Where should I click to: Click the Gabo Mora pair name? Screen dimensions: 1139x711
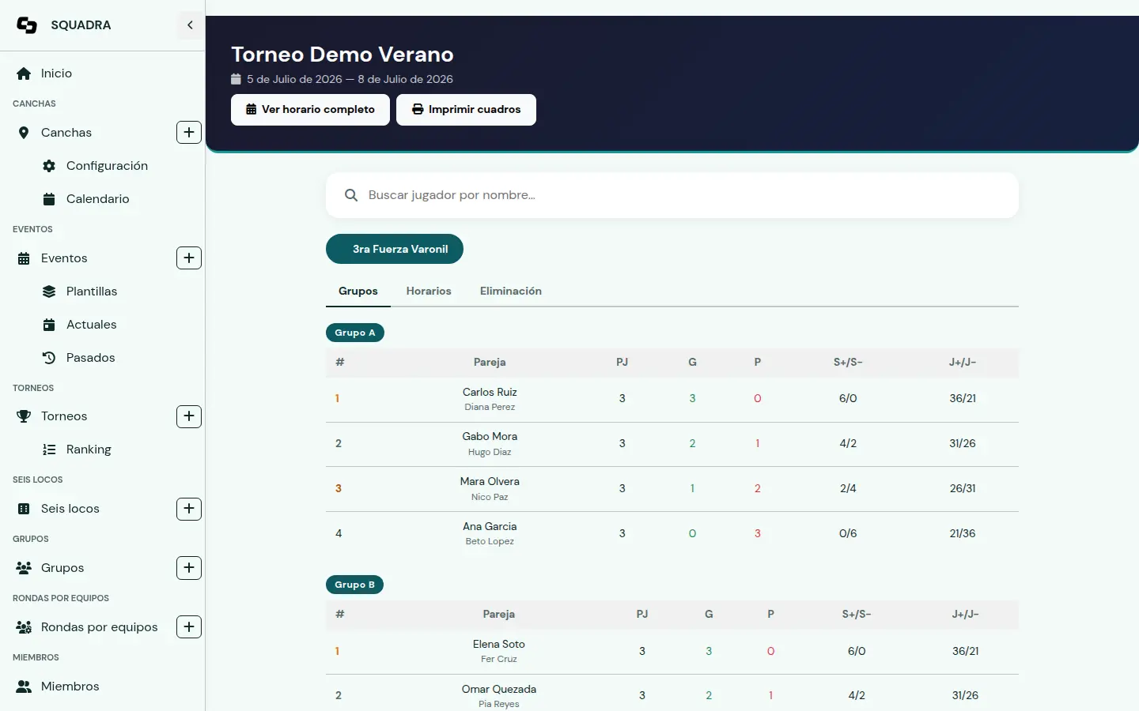(x=490, y=436)
